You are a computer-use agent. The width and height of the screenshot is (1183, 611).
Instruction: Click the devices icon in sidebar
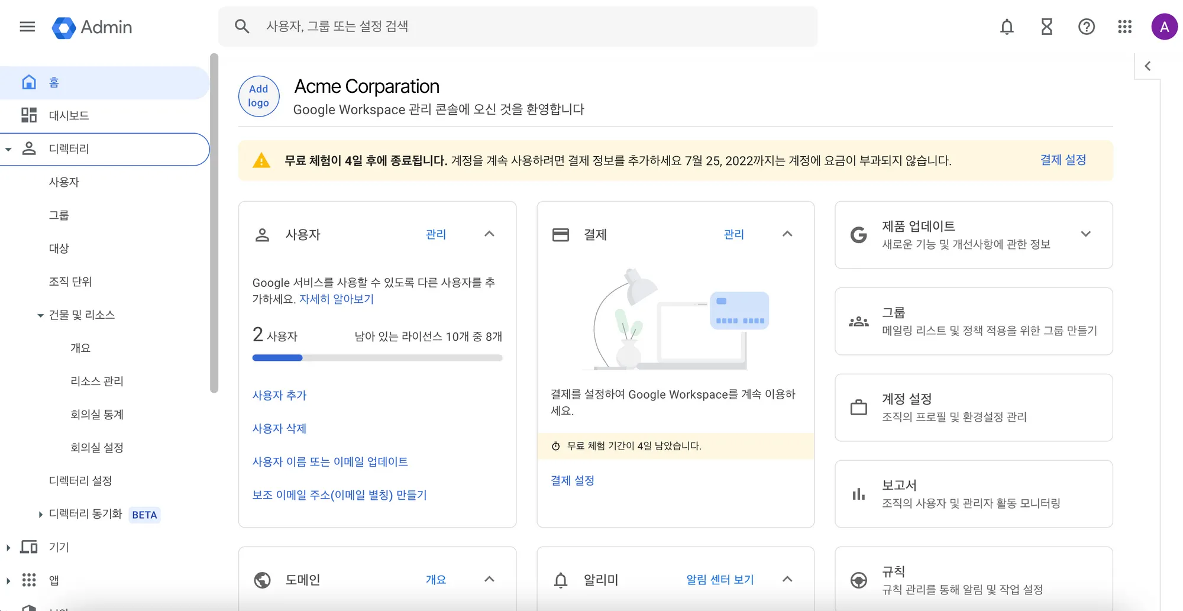(x=29, y=547)
